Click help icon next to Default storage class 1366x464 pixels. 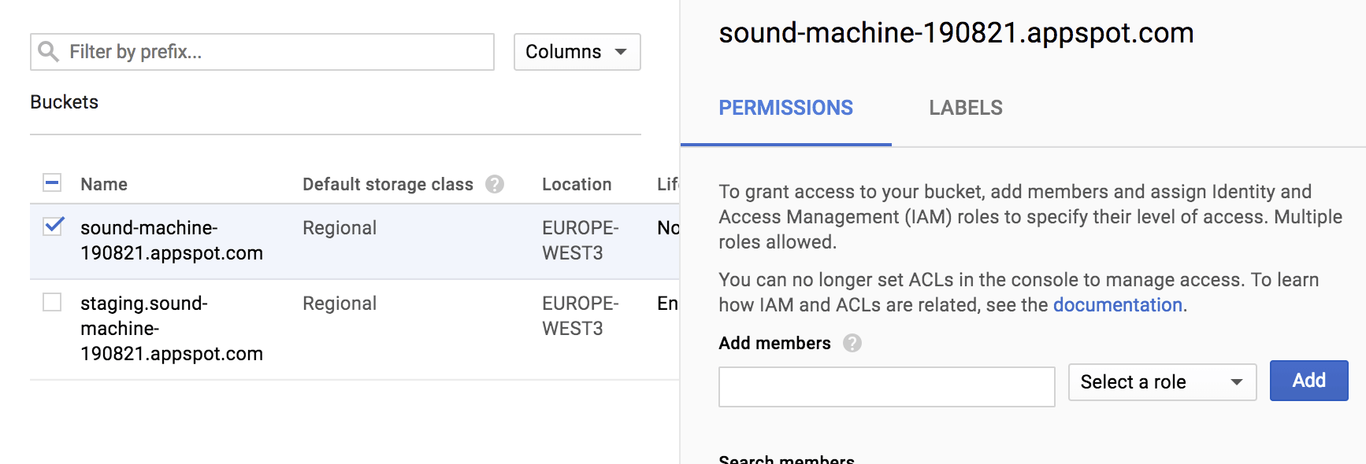click(x=495, y=184)
